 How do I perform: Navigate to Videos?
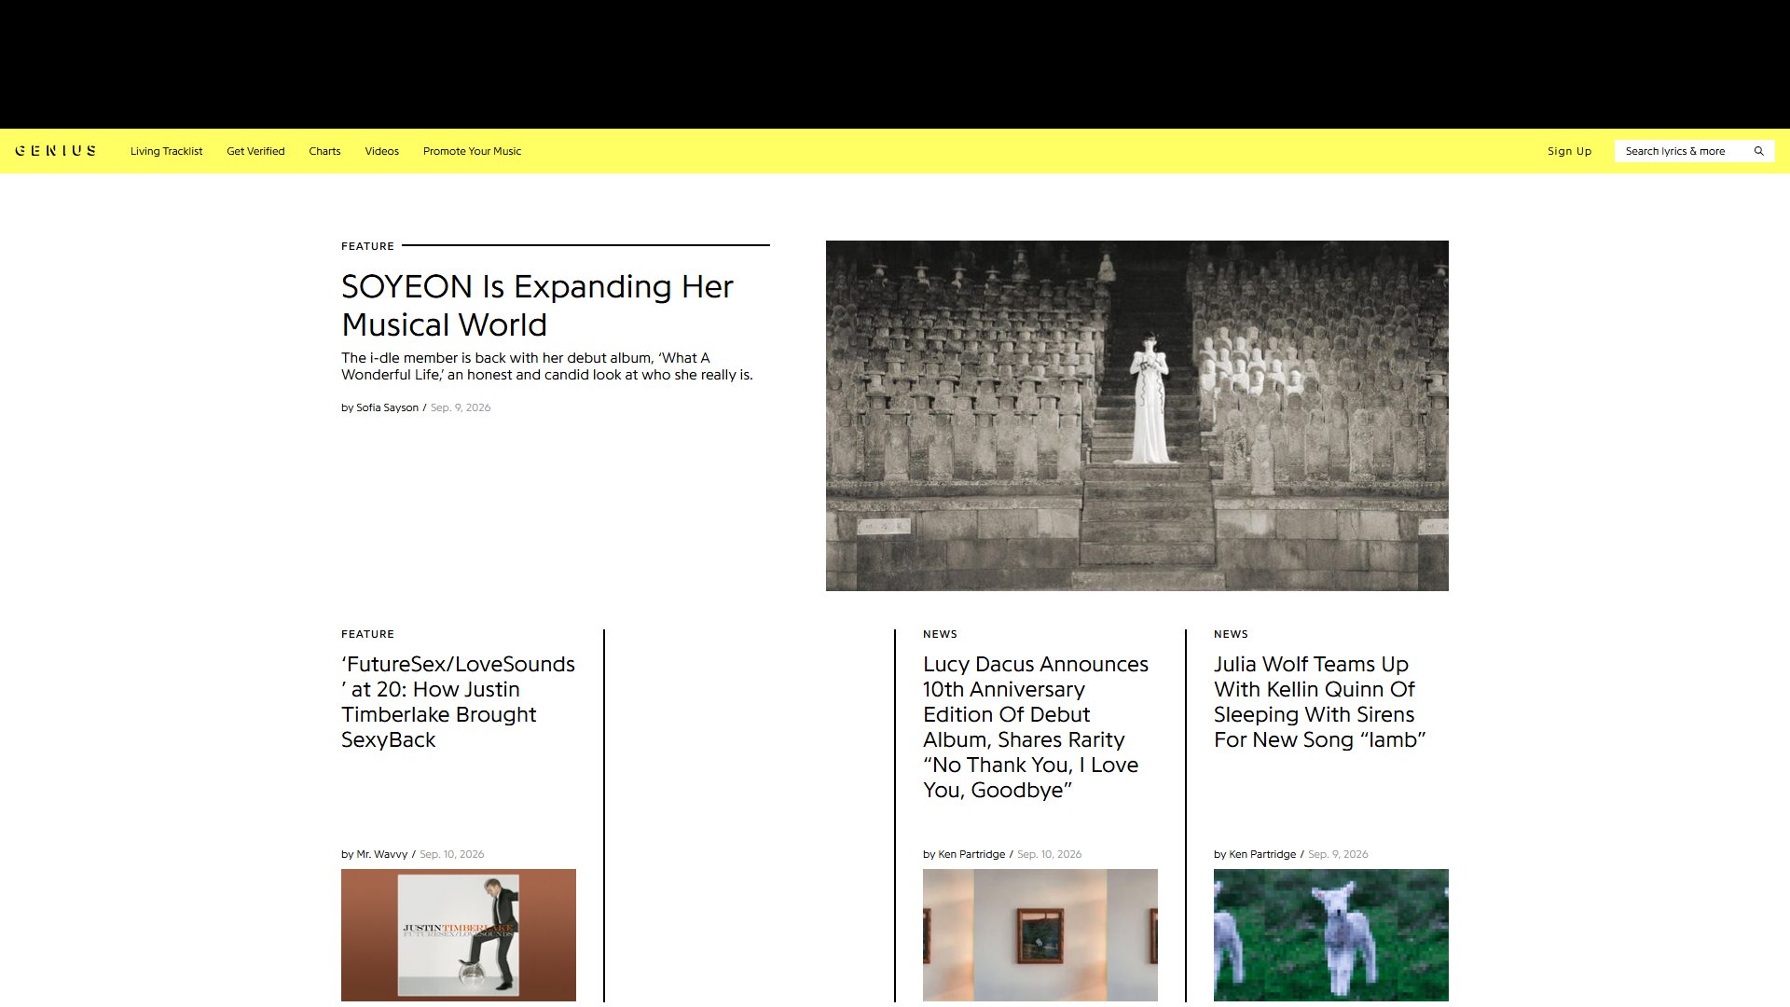click(x=381, y=151)
